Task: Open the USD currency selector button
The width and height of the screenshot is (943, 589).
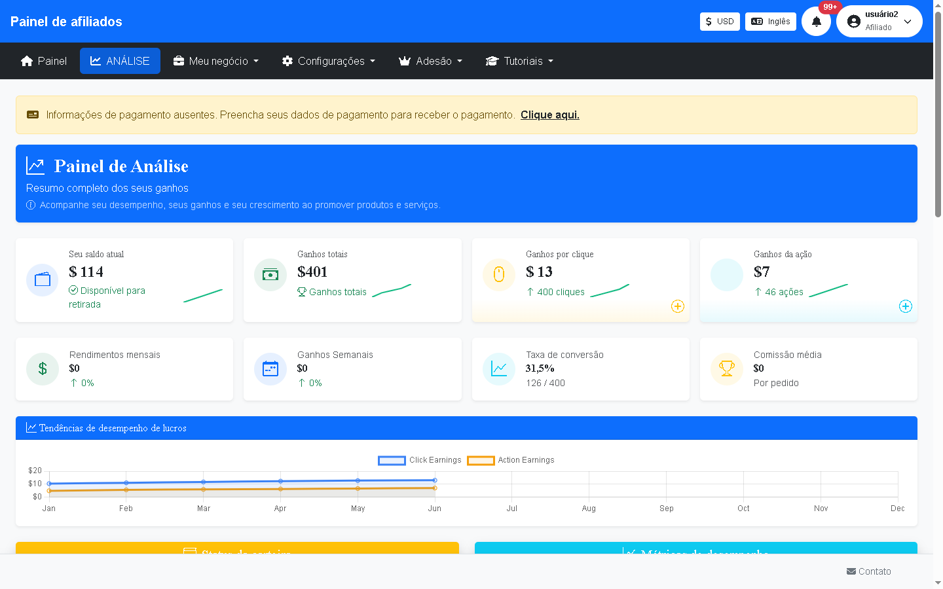Action: (x=720, y=22)
